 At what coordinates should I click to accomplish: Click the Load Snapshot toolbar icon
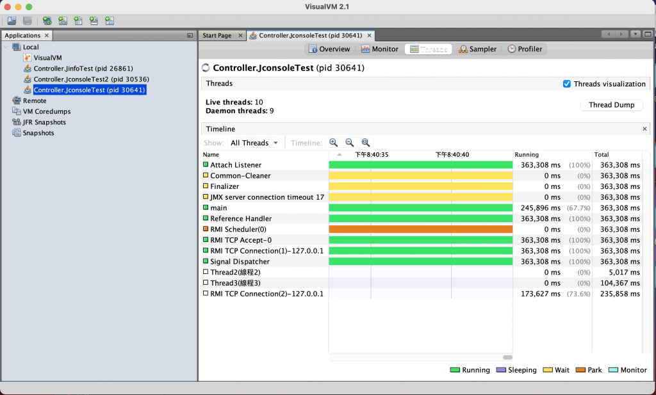pos(12,20)
